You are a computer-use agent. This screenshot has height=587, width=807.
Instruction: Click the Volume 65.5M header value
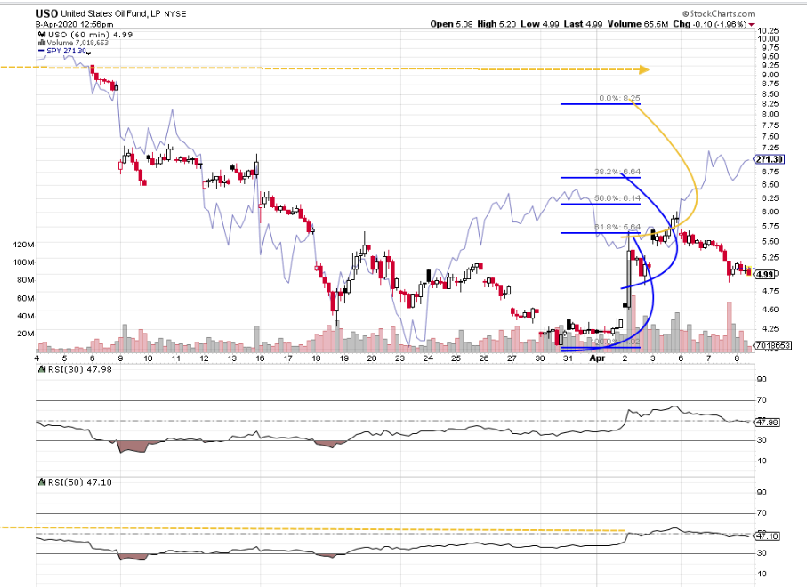[638, 24]
